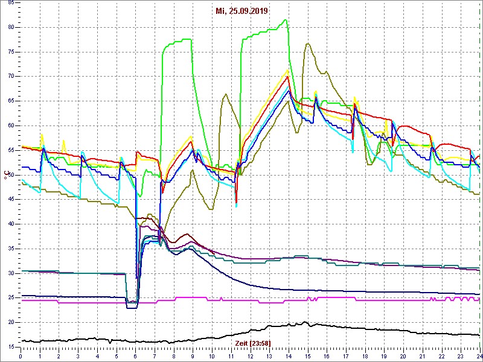This screenshot has width=483, height=362.
Task: Select the 60 temperature axis label
Action: click(11, 126)
